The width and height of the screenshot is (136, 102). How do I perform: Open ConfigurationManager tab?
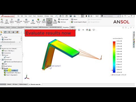coord(9,32)
